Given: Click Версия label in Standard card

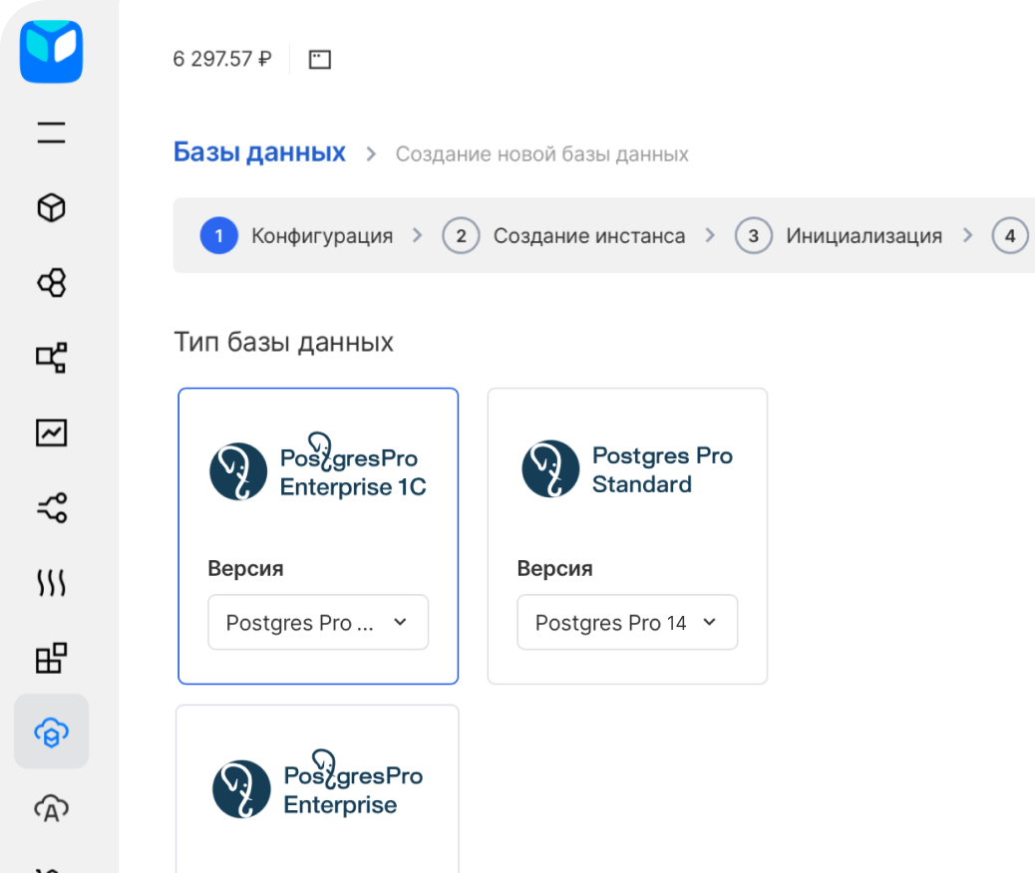Looking at the screenshot, I should 555,568.
